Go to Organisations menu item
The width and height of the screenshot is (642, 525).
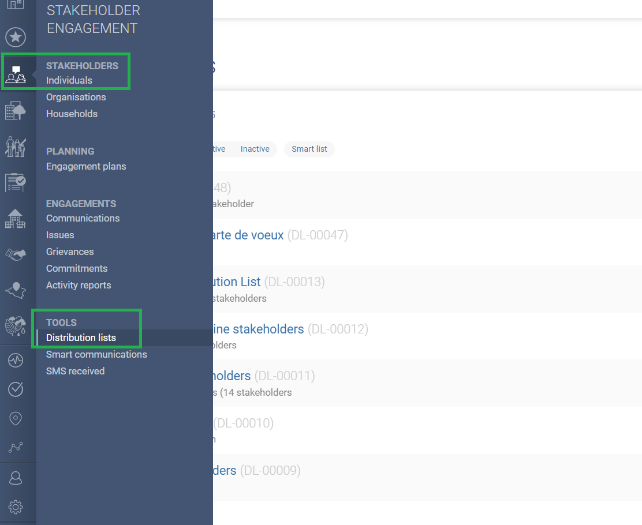coord(76,97)
